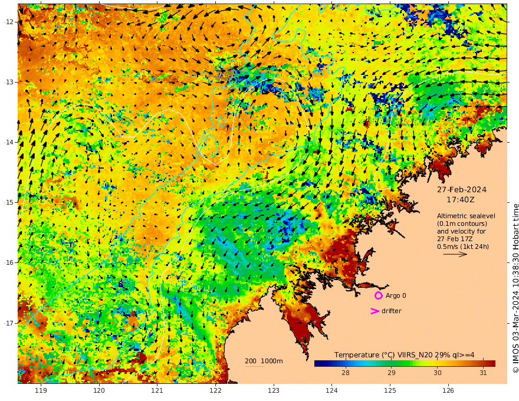Image resolution: width=519 pixels, height=401 pixels.
Task: Click the 'drifter' legend label
Action: click(x=392, y=311)
